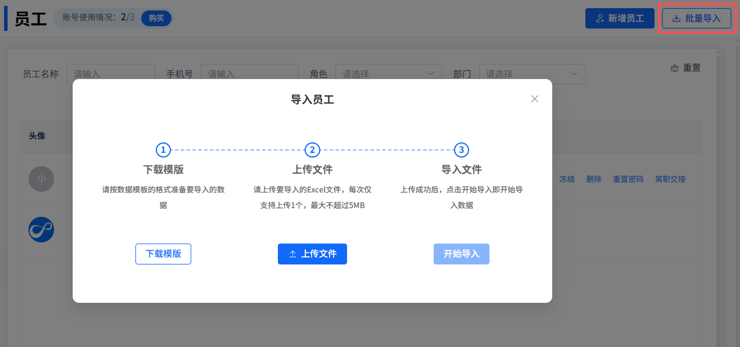740x347 pixels.
Task: Close the 导入员工 dialog
Action: click(535, 99)
